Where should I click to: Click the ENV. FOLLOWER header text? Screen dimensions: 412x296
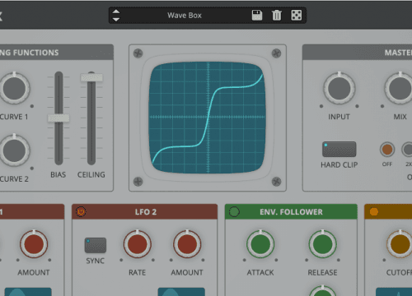pyautogui.click(x=291, y=212)
